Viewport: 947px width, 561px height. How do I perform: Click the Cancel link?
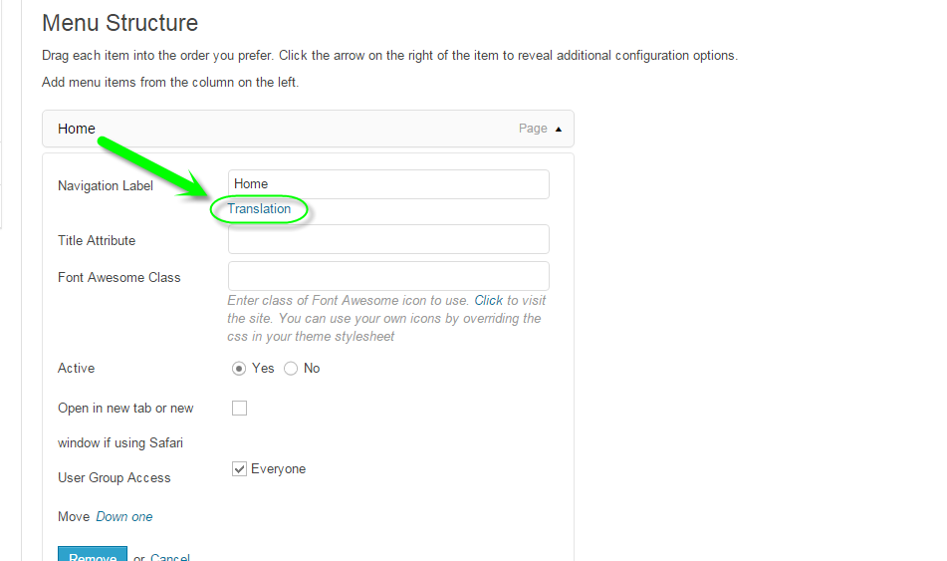[170, 556]
